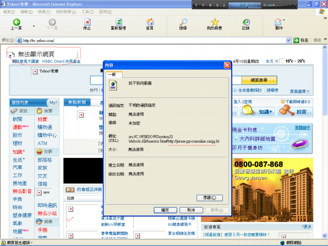This screenshot has width=328, height=246.
Task: Open the 郵件 mail icon
Action: pyautogui.click(x=278, y=22)
